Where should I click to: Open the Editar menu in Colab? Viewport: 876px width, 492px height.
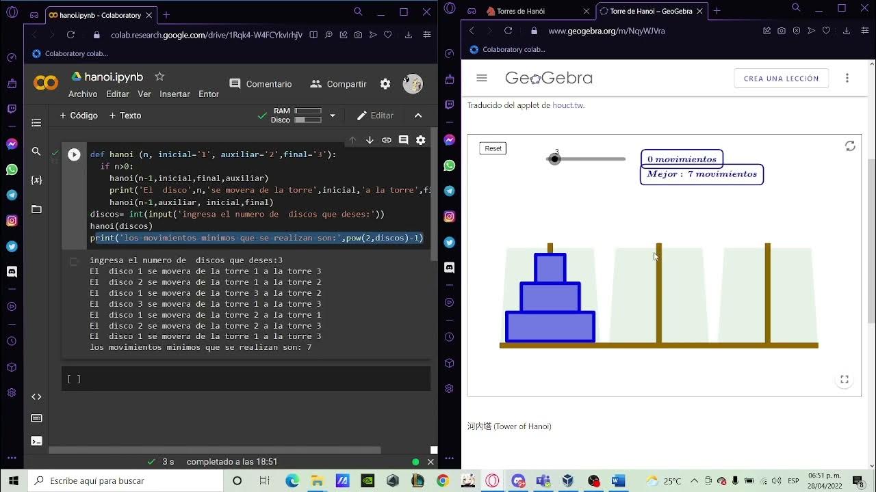[118, 94]
